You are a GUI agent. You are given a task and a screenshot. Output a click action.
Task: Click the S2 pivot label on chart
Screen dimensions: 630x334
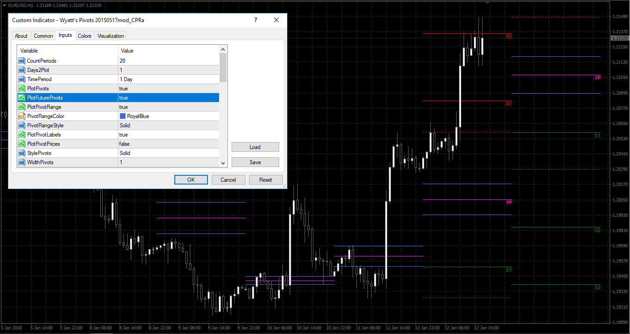(598, 230)
